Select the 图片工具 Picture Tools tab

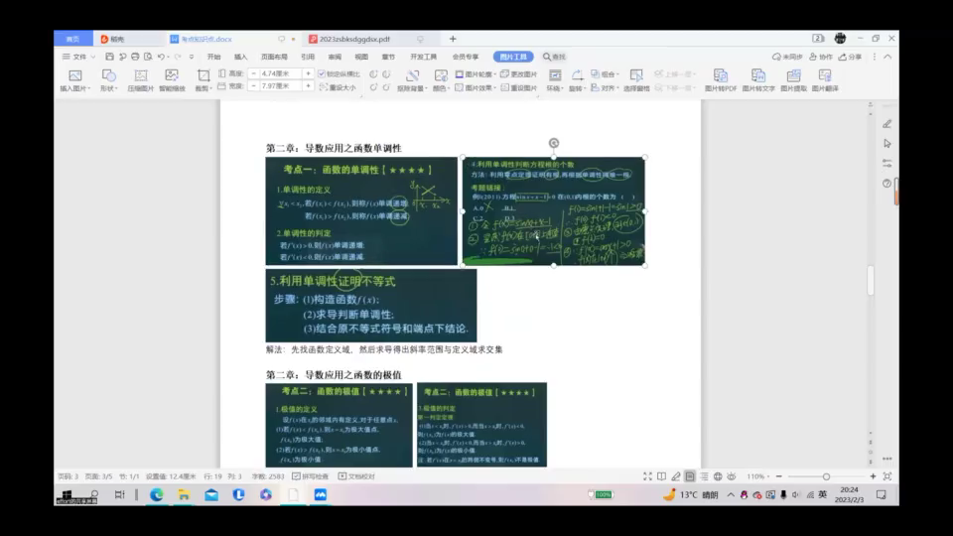coord(513,57)
